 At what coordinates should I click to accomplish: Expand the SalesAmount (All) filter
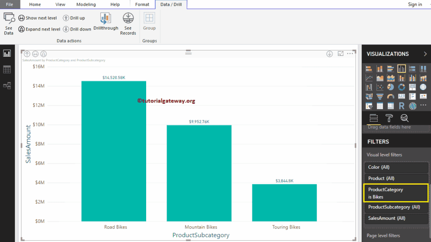click(397, 218)
